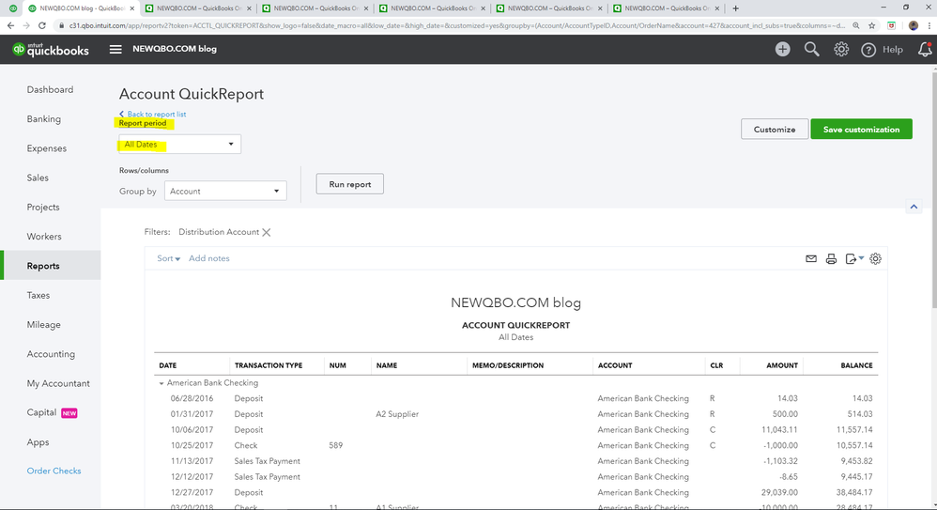
Task: Open the hamburger navigation menu
Action: tap(115, 49)
